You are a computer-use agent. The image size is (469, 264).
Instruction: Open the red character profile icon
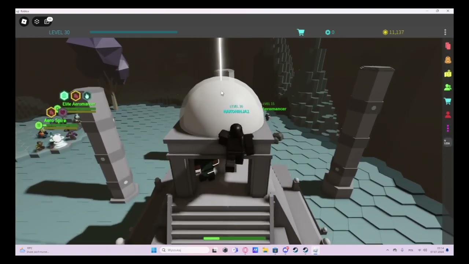tap(448, 115)
